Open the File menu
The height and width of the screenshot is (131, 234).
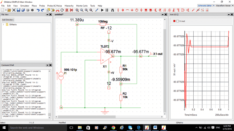[x=3, y=6]
